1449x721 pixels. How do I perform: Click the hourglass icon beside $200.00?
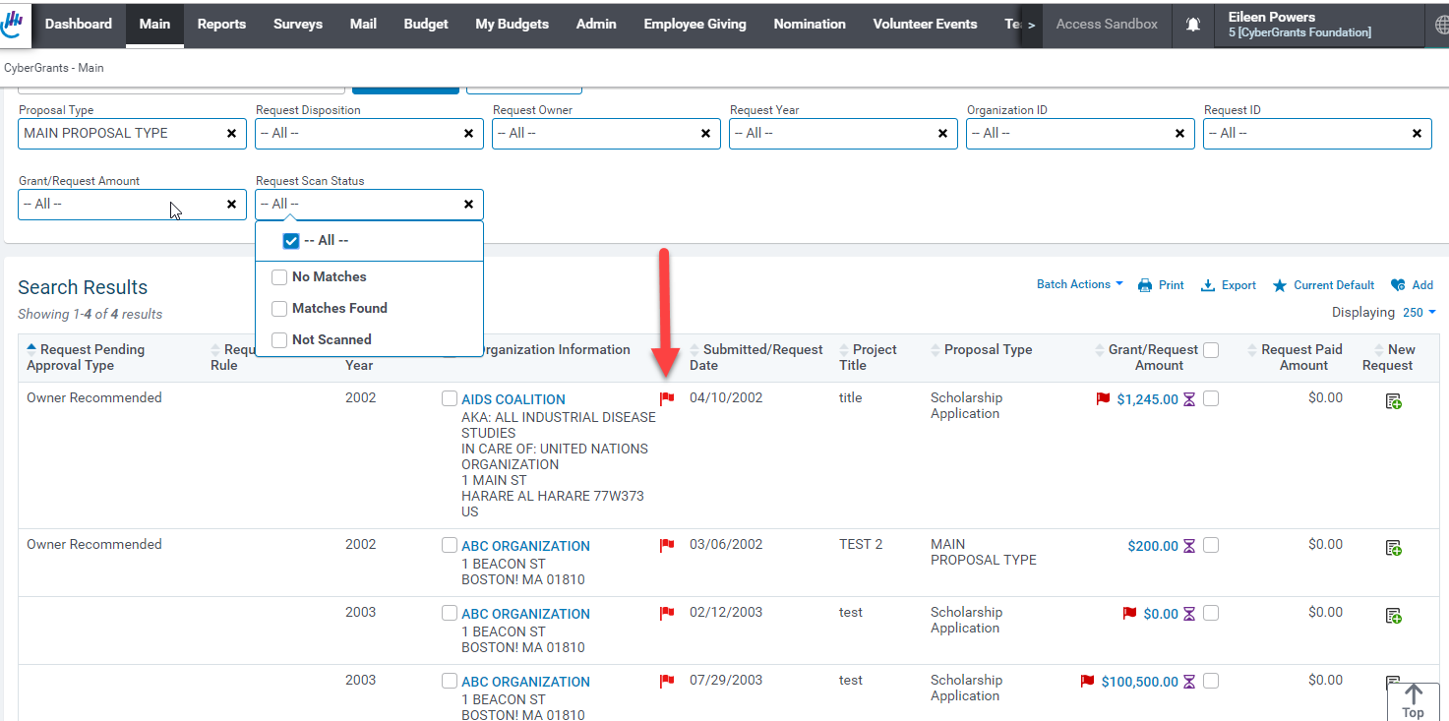point(1189,546)
